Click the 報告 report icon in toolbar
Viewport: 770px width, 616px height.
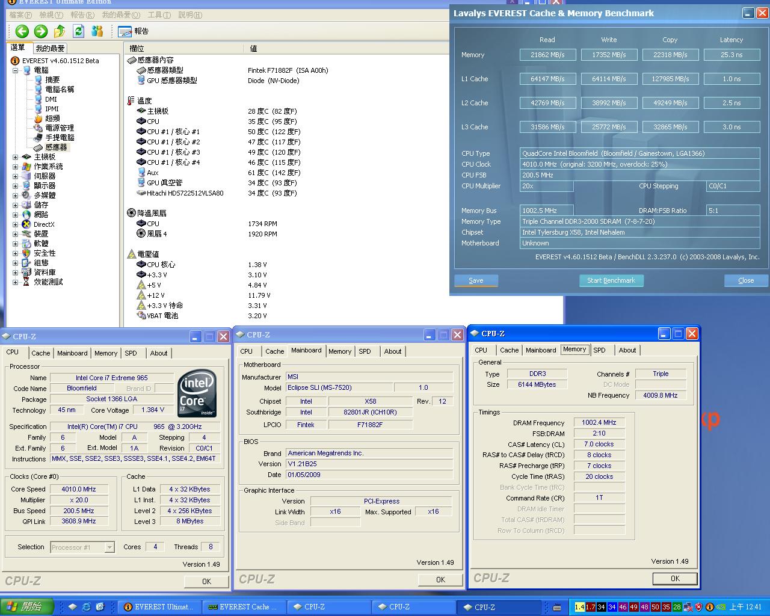(x=125, y=31)
